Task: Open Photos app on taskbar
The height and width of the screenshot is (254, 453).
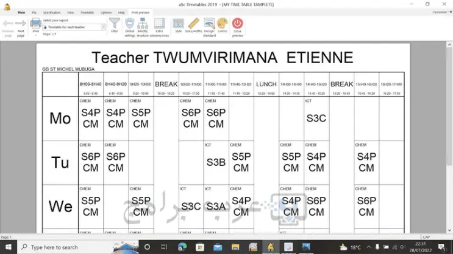Action: [306, 247]
